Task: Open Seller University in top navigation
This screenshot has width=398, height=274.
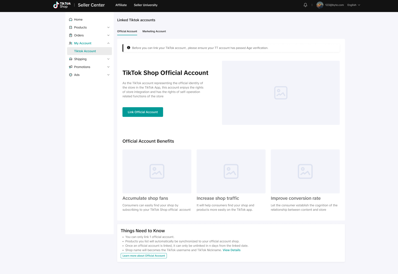Action: point(146,5)
